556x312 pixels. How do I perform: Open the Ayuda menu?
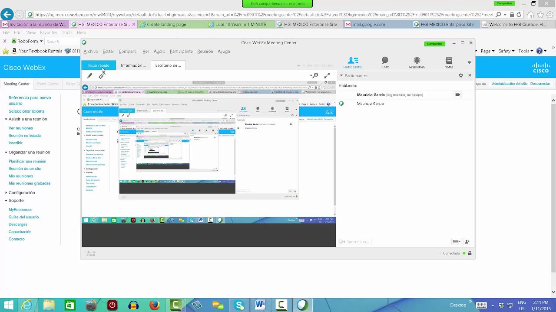(224, 51)
